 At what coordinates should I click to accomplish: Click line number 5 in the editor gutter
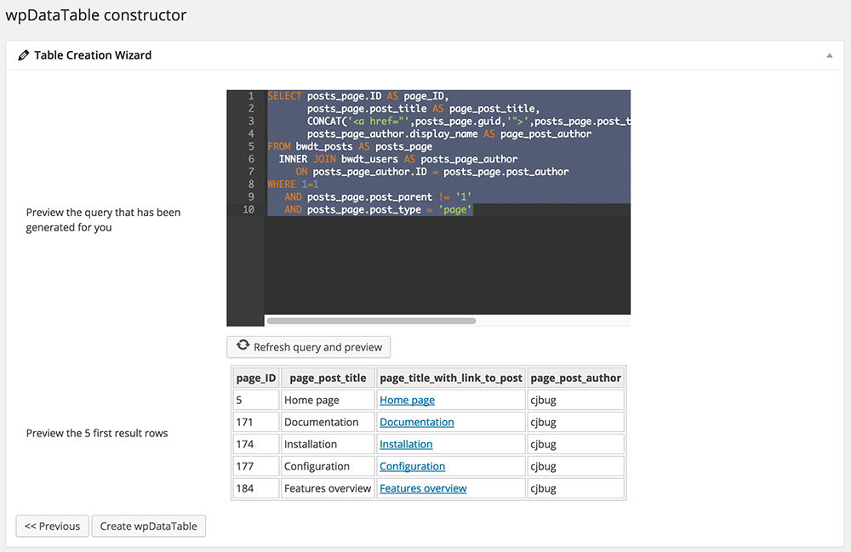click(x=251, y=146)
